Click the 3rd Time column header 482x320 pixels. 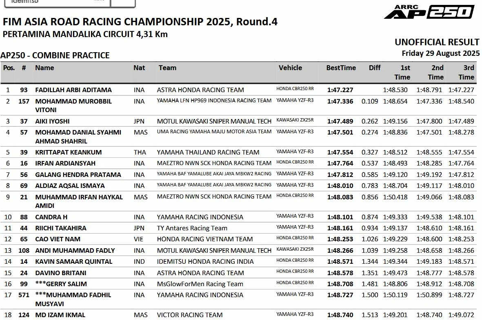[466, 73]
